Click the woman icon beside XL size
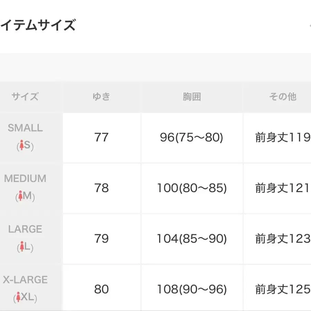This screenshot has height=311, width=311. coord(19,298)
